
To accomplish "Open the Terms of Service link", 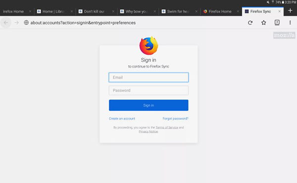I will coord(167,128).
